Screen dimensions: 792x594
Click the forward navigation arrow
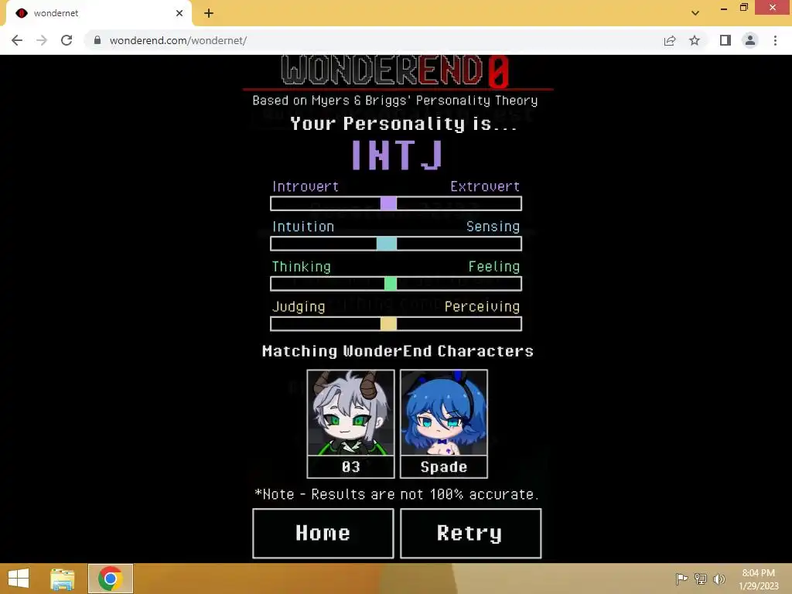coord(42,40)
